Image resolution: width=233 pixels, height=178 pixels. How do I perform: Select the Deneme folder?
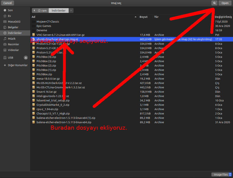(132, 30)
